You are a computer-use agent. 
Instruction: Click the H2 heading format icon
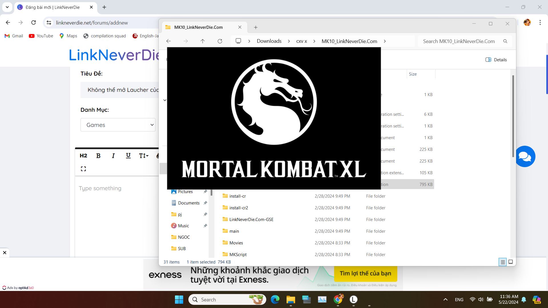pos(84,155)
